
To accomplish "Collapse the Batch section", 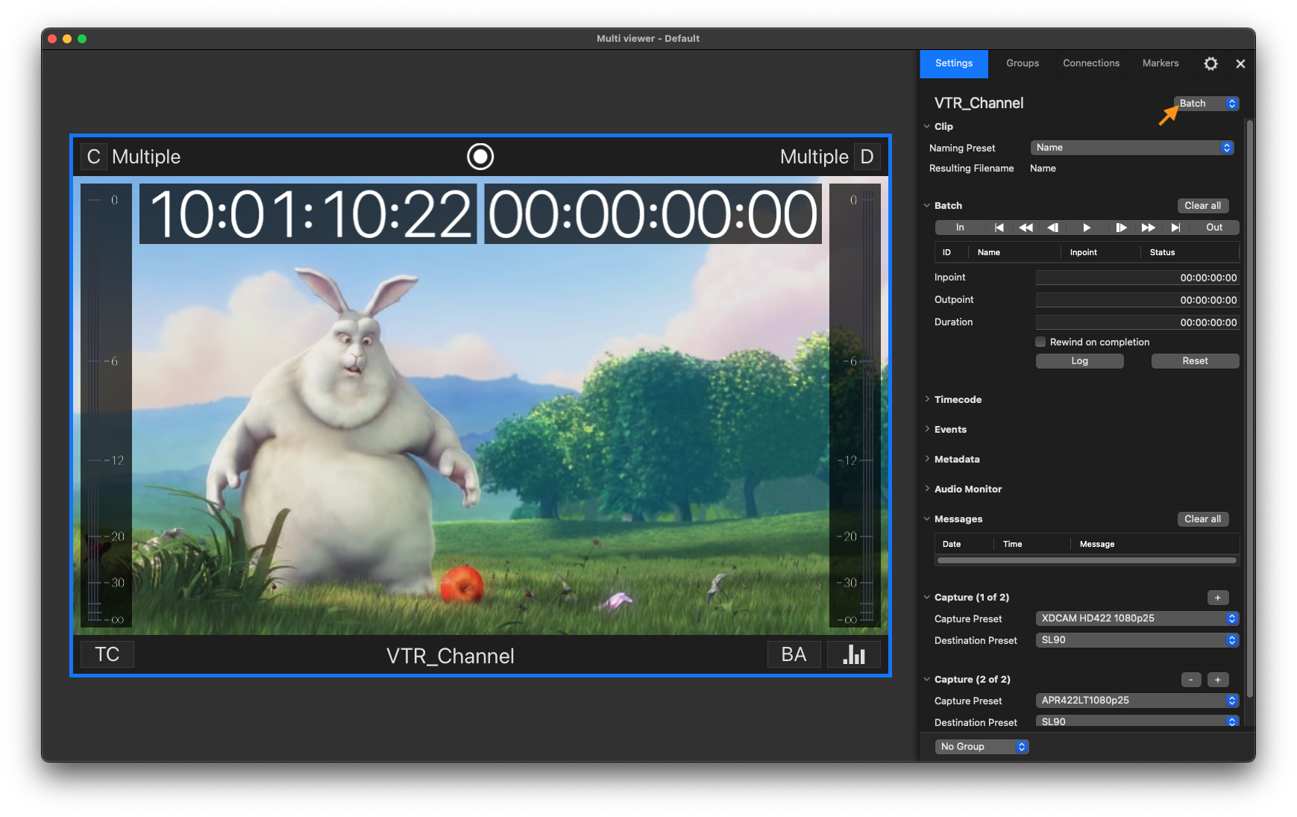I will click(927, 206).
